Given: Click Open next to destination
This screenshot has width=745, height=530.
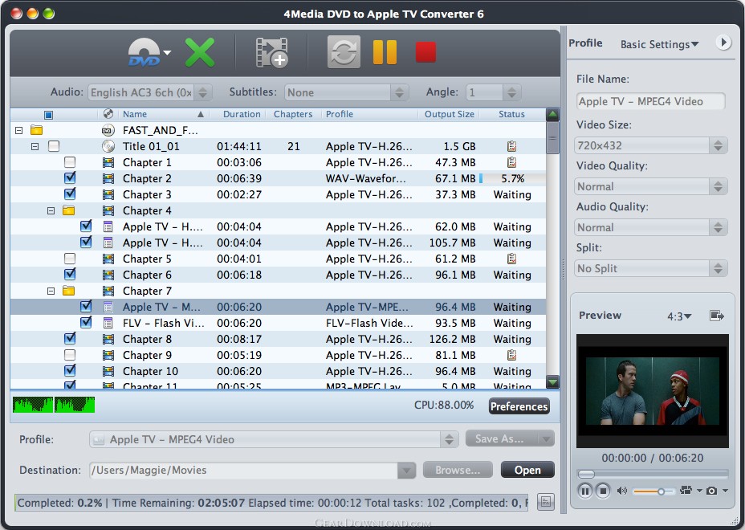Looking at the screenshot, I should tap(527, 470).
